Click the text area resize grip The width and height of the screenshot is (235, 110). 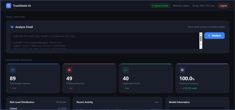[201, 48]
